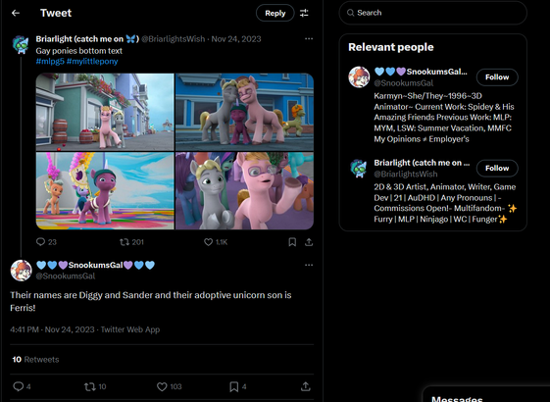Focus the Search input field
This screenshot has width=550, height=402.
tap(433, 13)
